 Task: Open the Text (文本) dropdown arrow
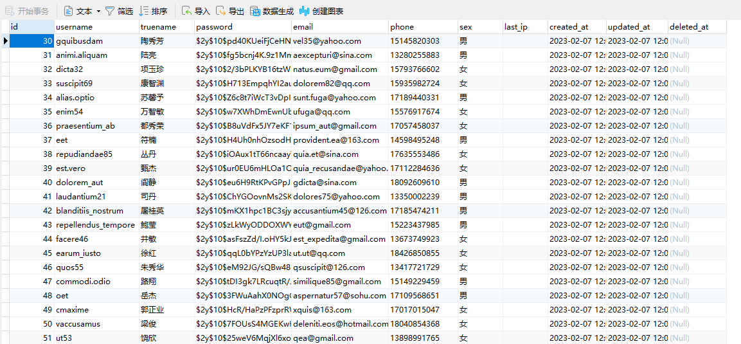pos(98,11)
